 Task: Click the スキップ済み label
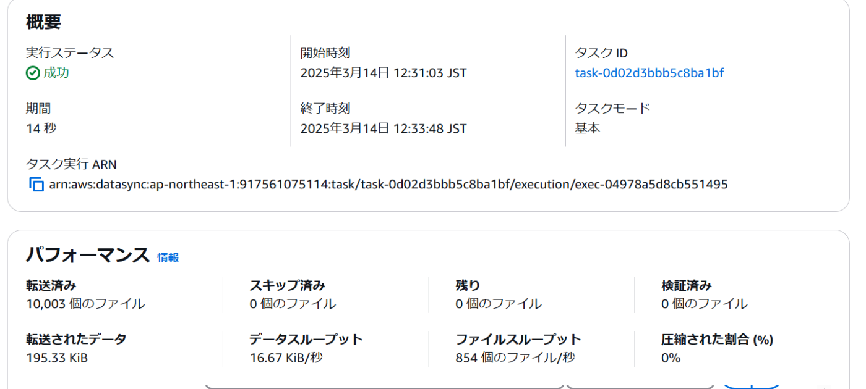tap(288, 285)
